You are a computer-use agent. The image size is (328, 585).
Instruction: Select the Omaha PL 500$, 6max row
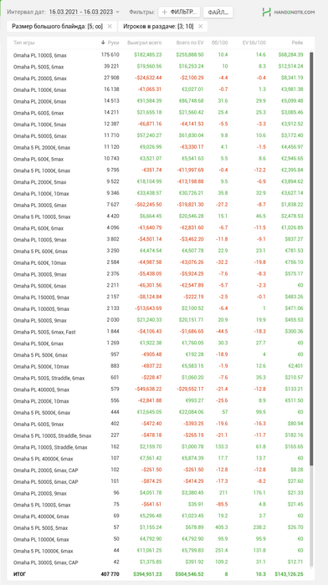[158, 66]
